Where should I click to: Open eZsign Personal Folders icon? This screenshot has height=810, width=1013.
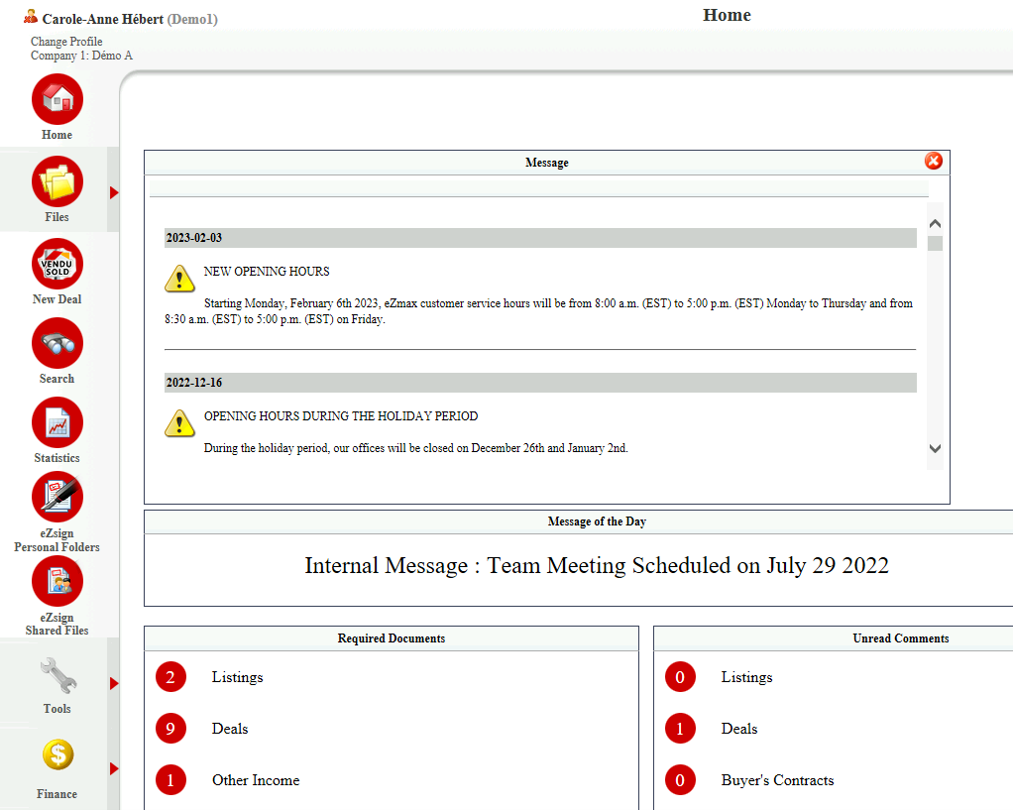[57, 497]
